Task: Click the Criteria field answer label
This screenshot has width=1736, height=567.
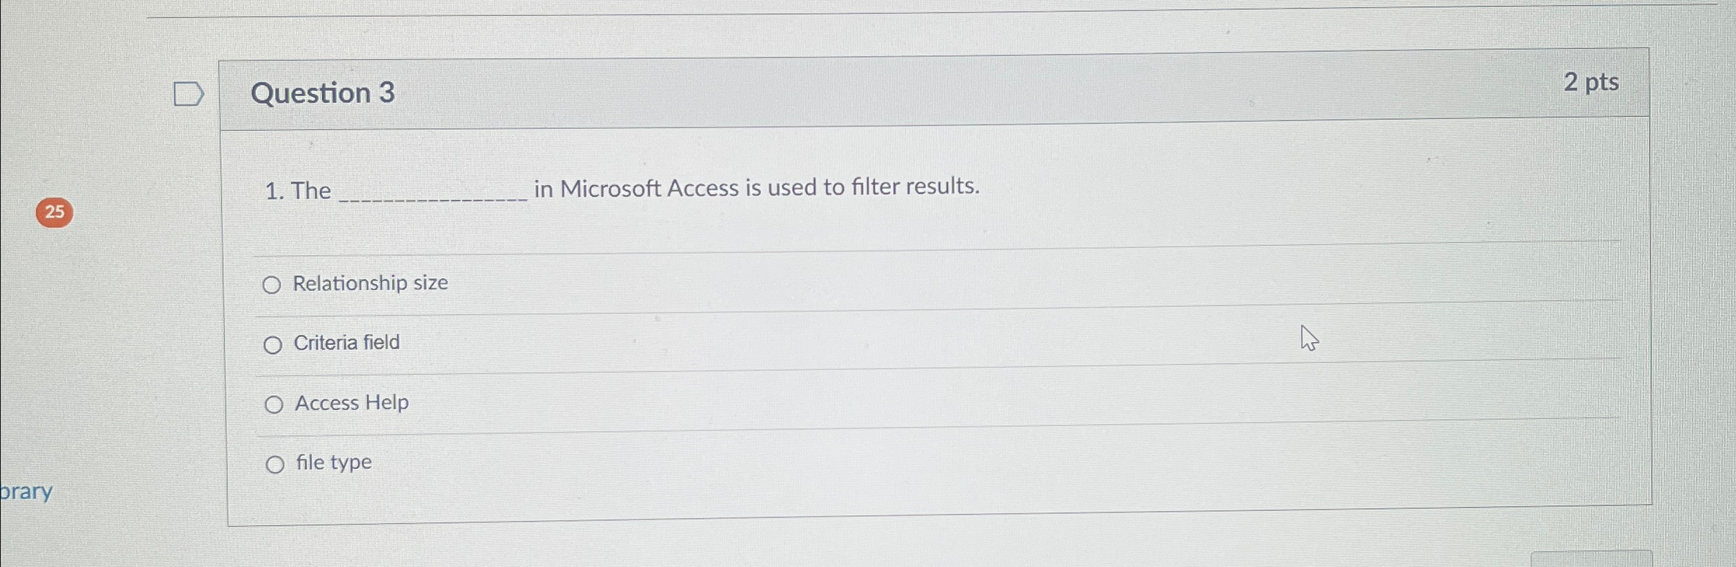Action: point(346,343)
